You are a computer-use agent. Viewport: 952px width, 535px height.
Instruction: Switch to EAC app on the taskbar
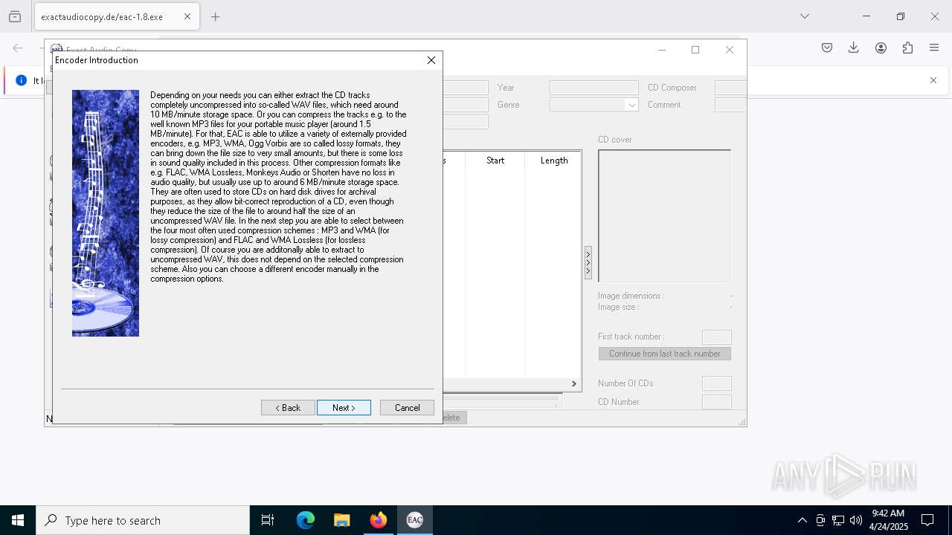point(415,520)
